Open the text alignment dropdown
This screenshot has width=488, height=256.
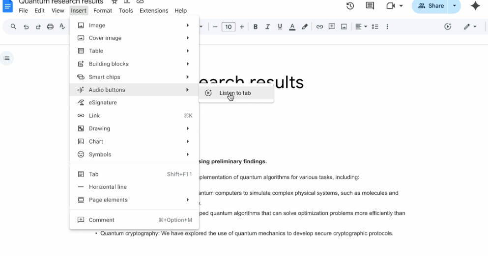361,27
